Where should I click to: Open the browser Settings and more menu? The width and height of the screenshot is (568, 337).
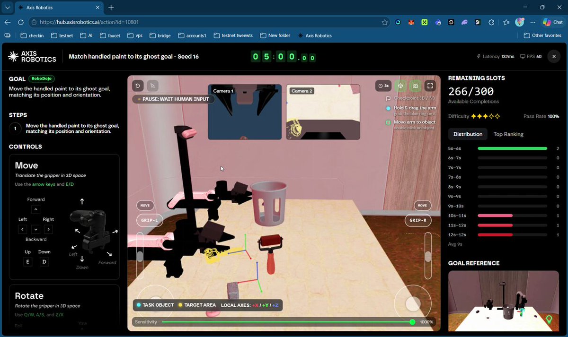coord(532,22)
